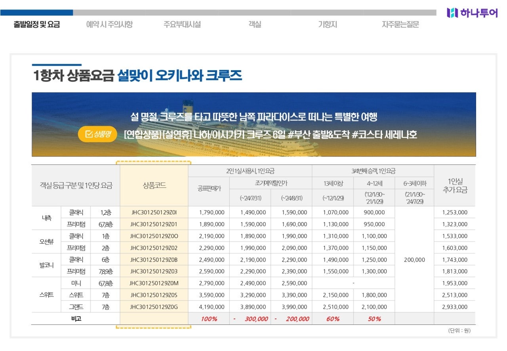The width and height of the screenshot is (507, 351).
Task: Click product code JHC301250129Z0M
Action: (x=154, y=283)
